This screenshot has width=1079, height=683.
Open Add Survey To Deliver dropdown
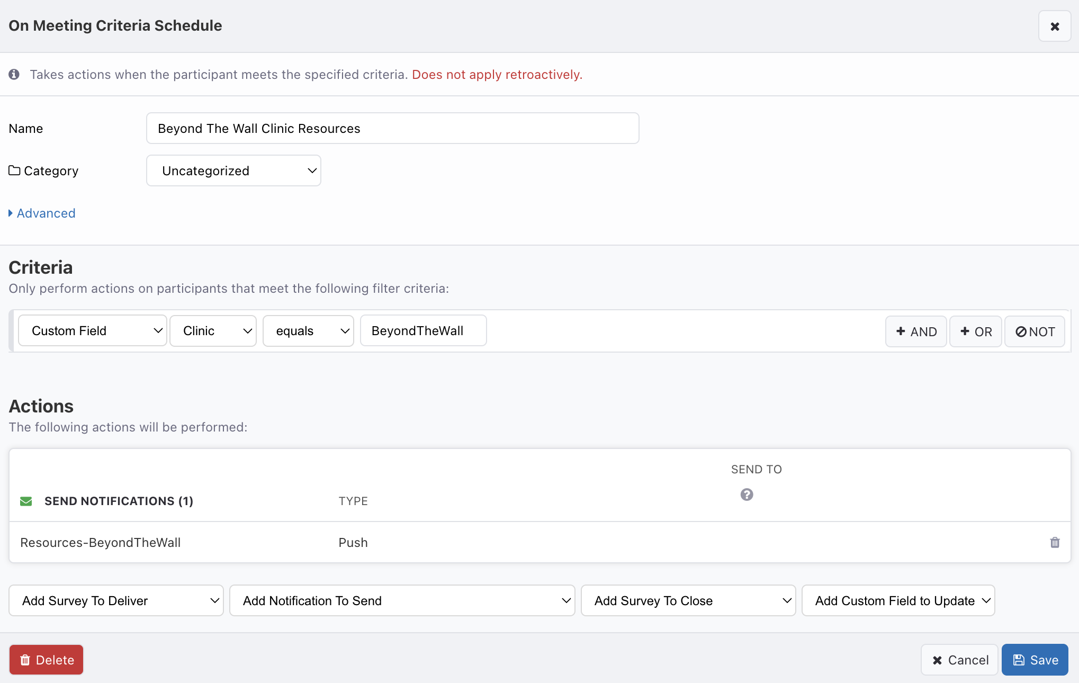tap(116, 600)
